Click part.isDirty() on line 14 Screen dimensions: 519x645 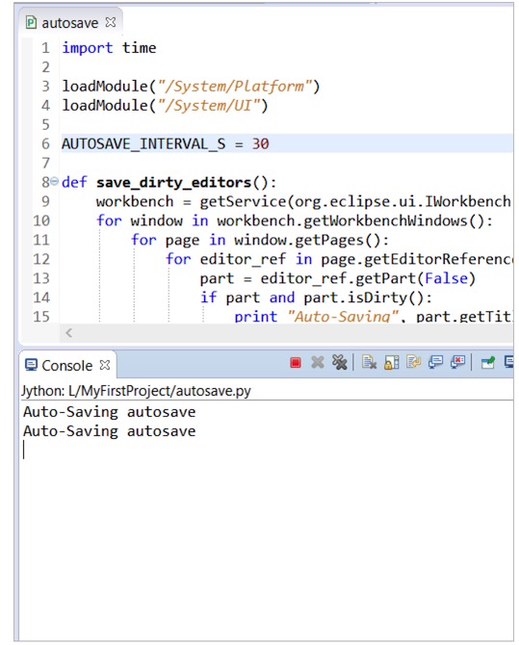click(364, 297)
